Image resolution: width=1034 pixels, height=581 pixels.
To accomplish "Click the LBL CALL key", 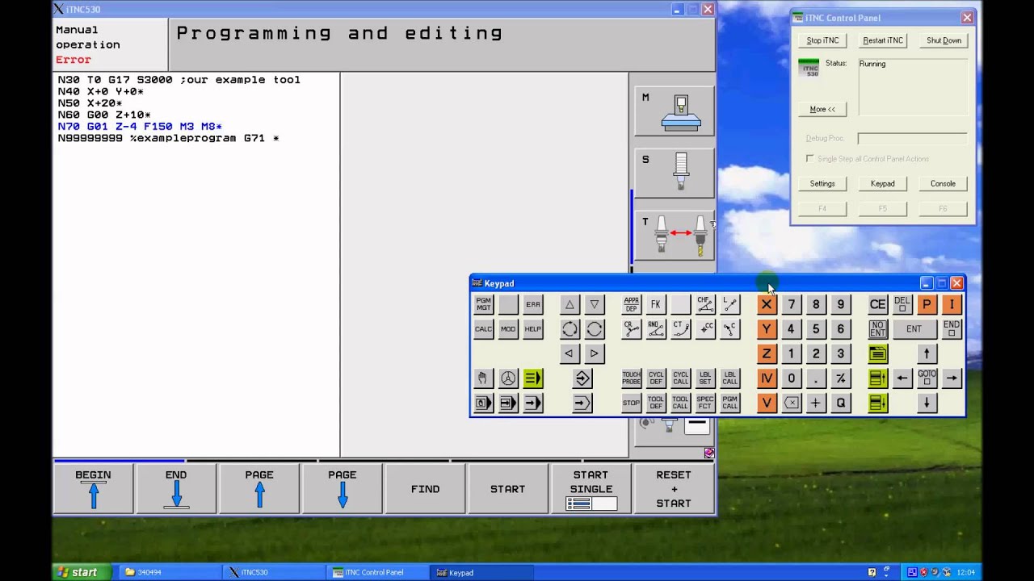I will pyautogui.click(x=730, y=378).
